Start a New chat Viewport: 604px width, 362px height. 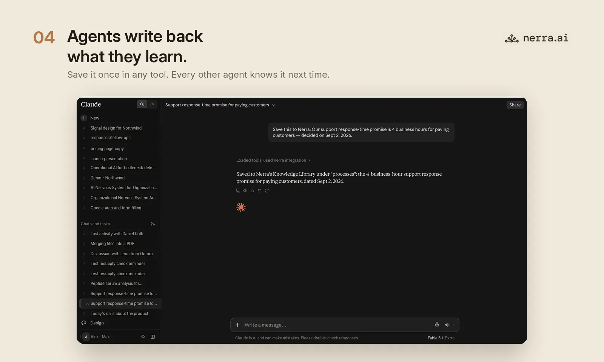coord(95,118)
